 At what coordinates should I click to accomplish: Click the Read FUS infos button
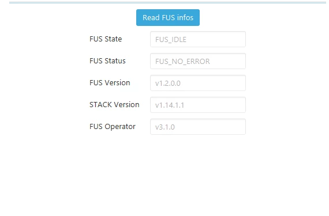[x=168, y=18]
